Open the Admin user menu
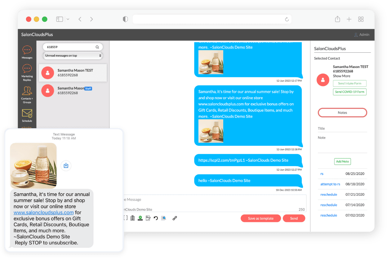Viewport: 387px width, 258px height. [362, 35]
